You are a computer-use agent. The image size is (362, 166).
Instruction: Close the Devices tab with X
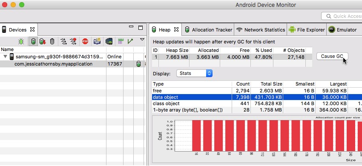pos(32,29)
